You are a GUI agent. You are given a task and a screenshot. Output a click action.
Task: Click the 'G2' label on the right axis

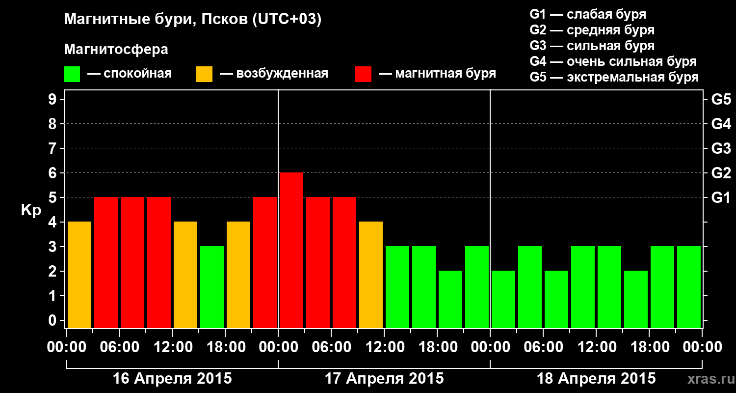coord(721,173)
